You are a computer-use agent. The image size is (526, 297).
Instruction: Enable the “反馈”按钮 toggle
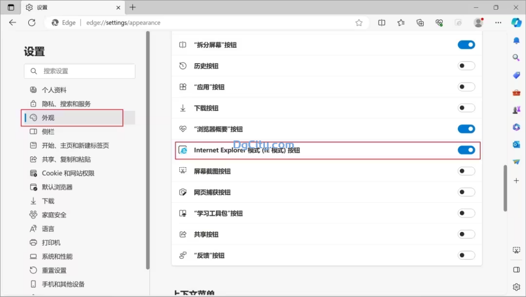pyautogui.click(x=466, y=255)
